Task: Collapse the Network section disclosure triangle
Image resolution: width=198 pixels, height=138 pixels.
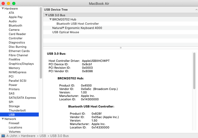Action: pyautogui.click(x=3, y=119)
